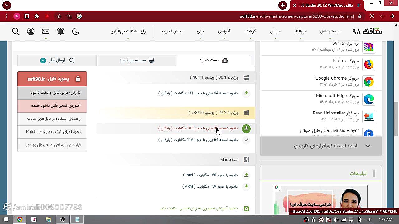Open the موبایل menu dropdown

(275, 31)
